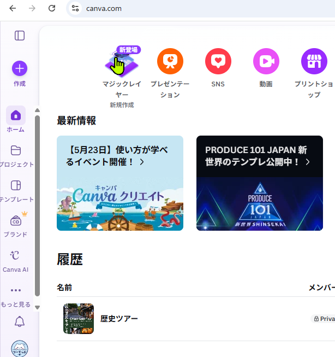Image resolution: width=335 pixels, height=357 pixels.
Task: Click the sidebar vertical scrollbar thumb
Action: [x=38, y=206]
